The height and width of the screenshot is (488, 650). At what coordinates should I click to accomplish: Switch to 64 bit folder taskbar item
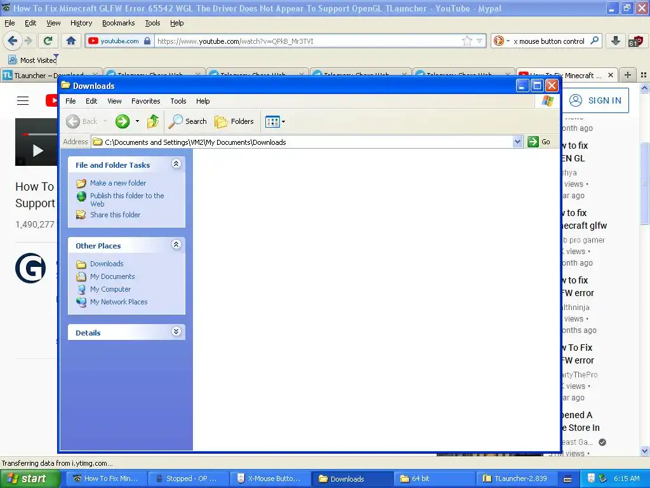(x=434, y=478)
